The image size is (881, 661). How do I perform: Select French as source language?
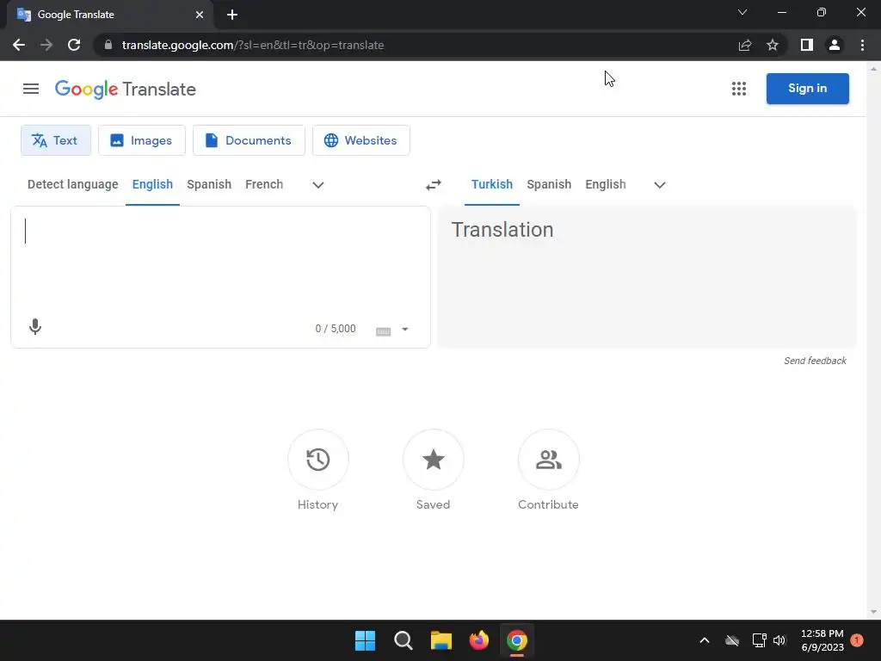click(x=264, y=184)
